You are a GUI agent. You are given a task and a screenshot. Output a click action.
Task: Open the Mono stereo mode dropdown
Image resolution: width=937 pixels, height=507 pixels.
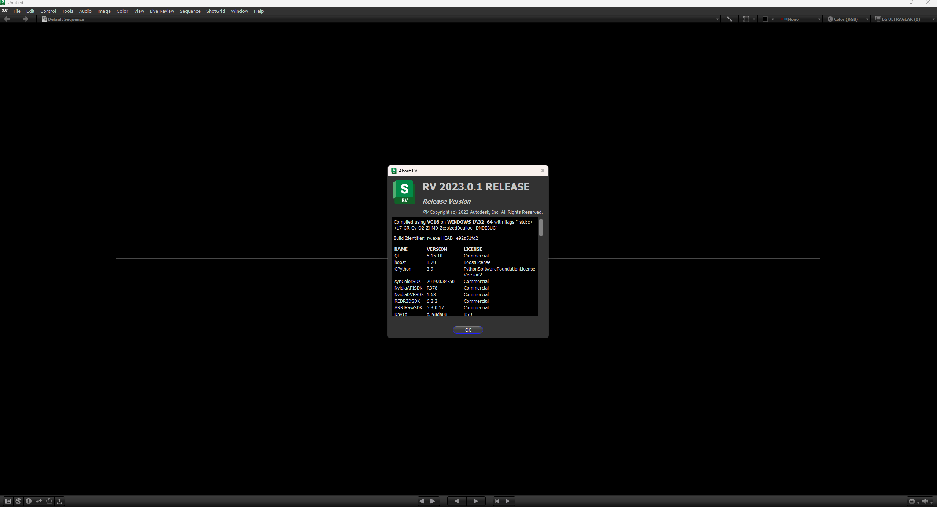coord(800,19)
